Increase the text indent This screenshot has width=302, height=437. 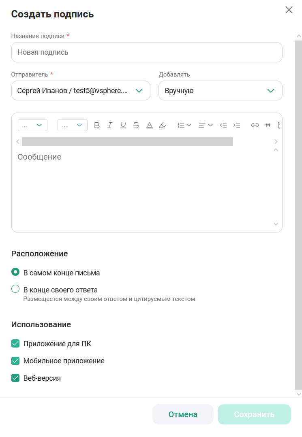237,125
